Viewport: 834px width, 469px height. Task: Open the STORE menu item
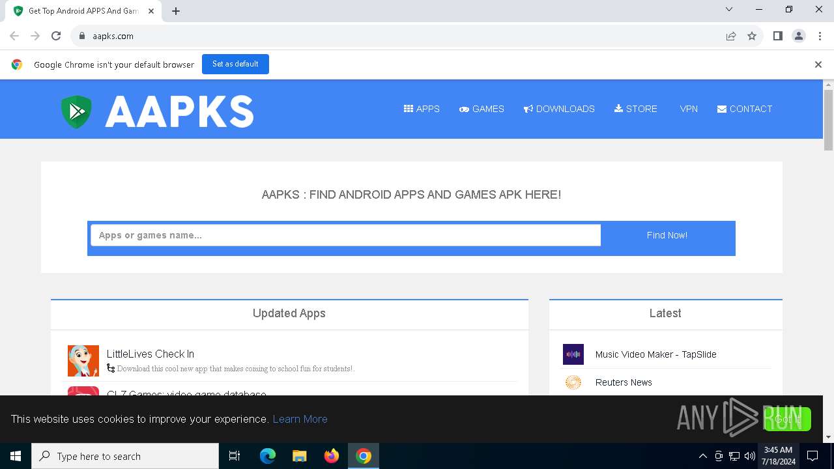tap(636, 109)
